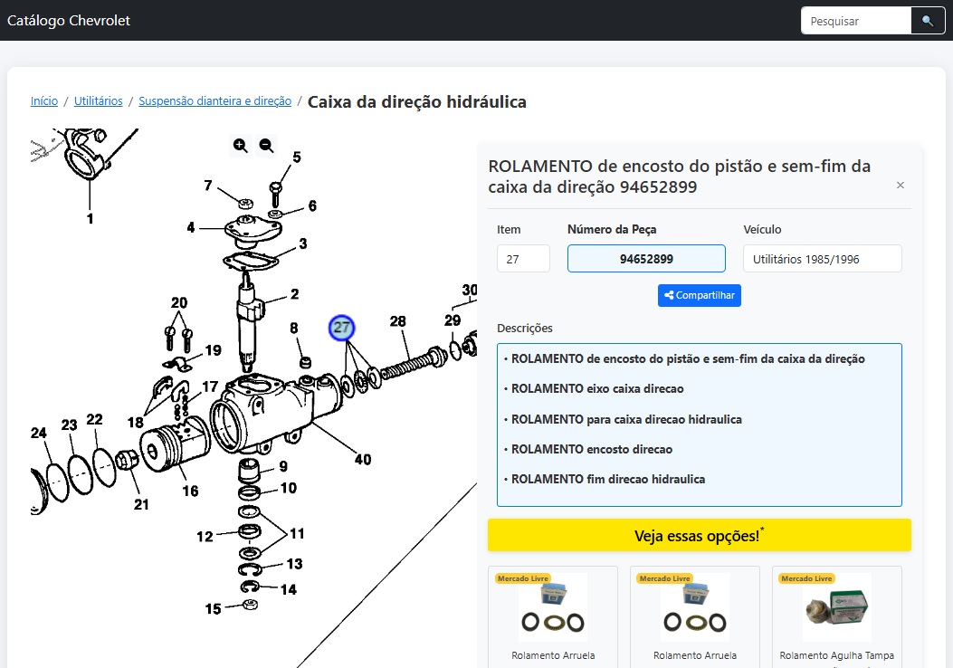Click the Item number field
The height and width of the screenshot is (668, 953).
click(523, 259)
